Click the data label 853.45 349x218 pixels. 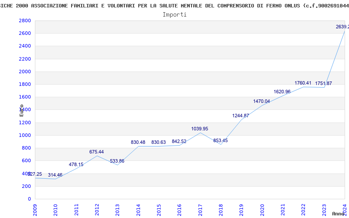pyautogui.click(x=220, y=140)
